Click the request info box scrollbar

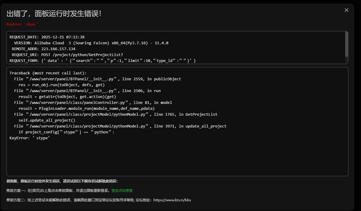pos(347,44)
